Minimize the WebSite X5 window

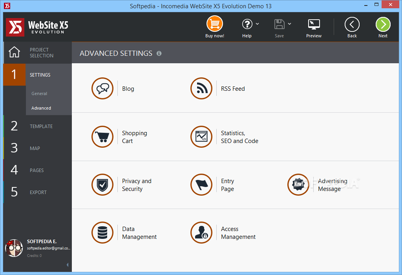tap(366, 5)
